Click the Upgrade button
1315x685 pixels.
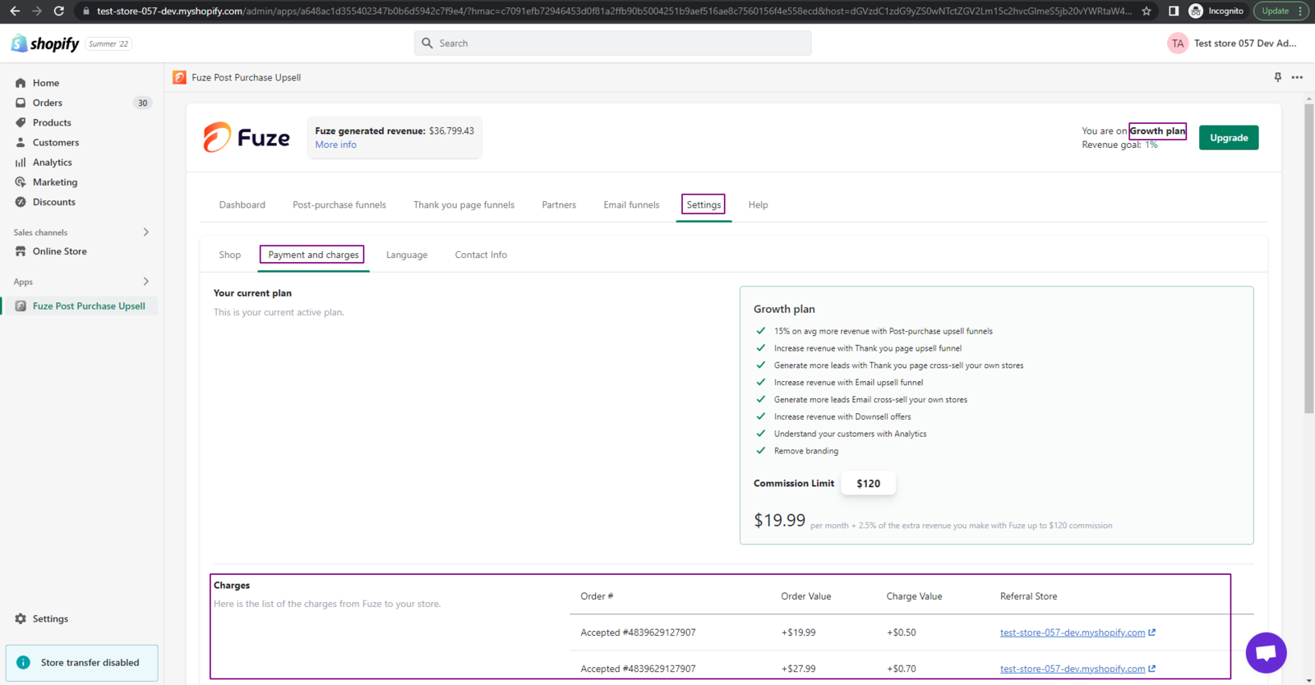point(1229,138)
